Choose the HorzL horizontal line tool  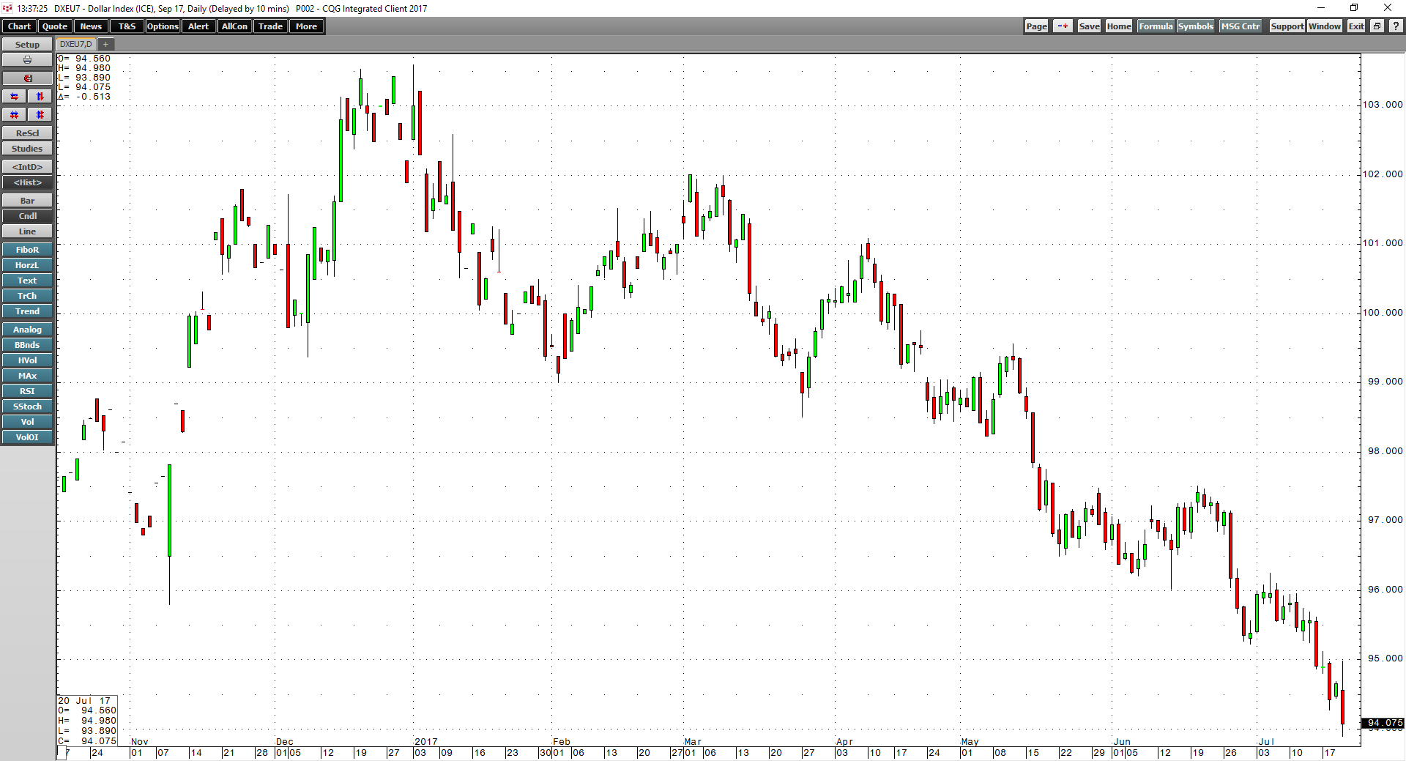click(27, 265)
